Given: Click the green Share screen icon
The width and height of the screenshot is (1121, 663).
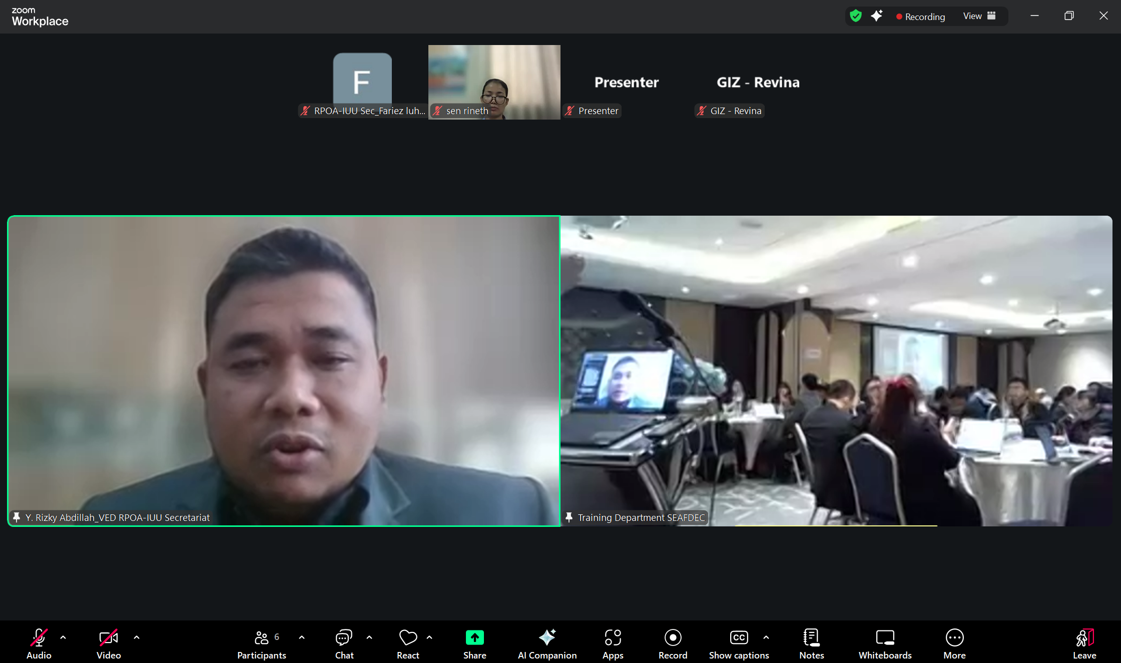Looking at the screenshot, I should 474,637.
